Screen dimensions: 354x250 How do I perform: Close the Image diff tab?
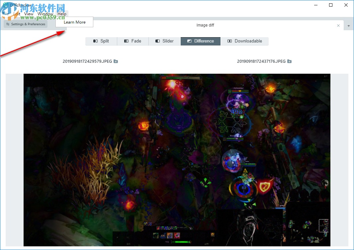[338, 26]
